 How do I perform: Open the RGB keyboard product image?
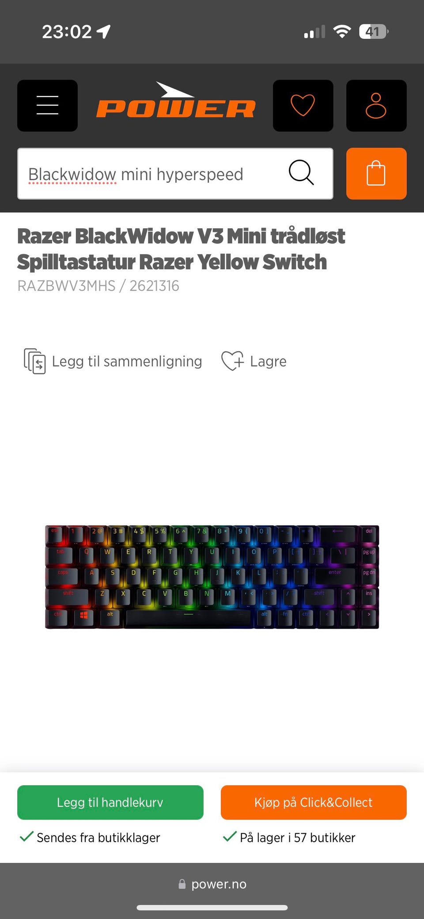[x=212, y=577]
